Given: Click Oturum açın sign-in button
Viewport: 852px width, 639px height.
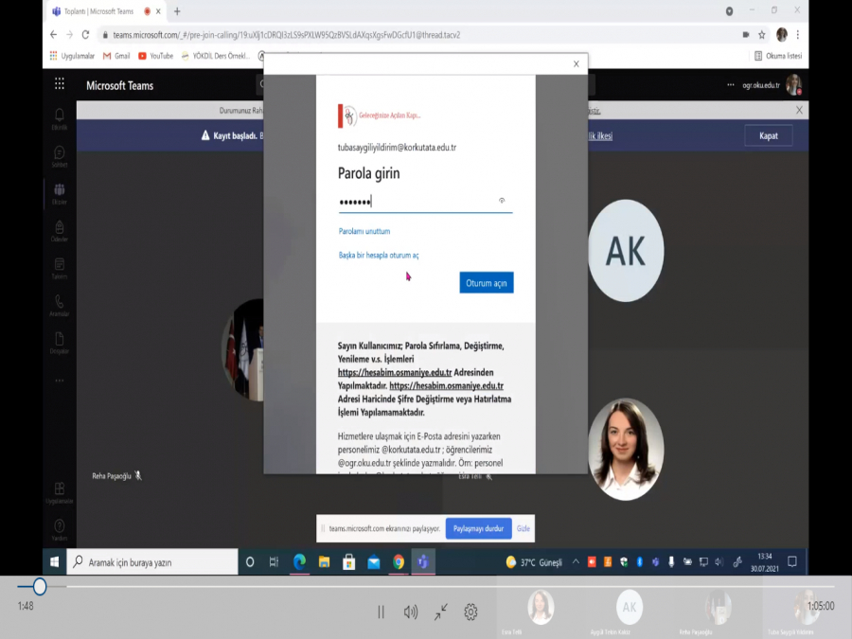Looking at the screenshot, I should click(487, 282).
